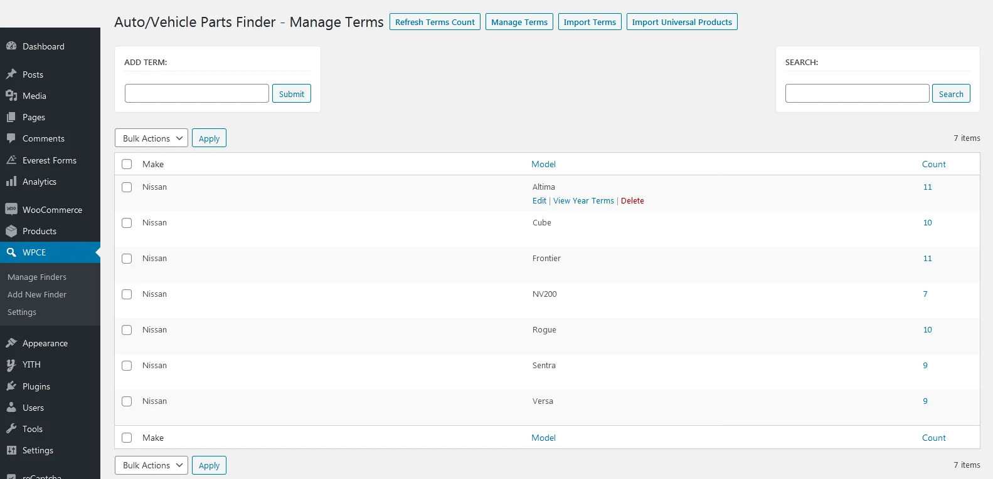Open the WooCommerce menu item
The height and width of the screenshot is (479, 993).
coord(50,210)
